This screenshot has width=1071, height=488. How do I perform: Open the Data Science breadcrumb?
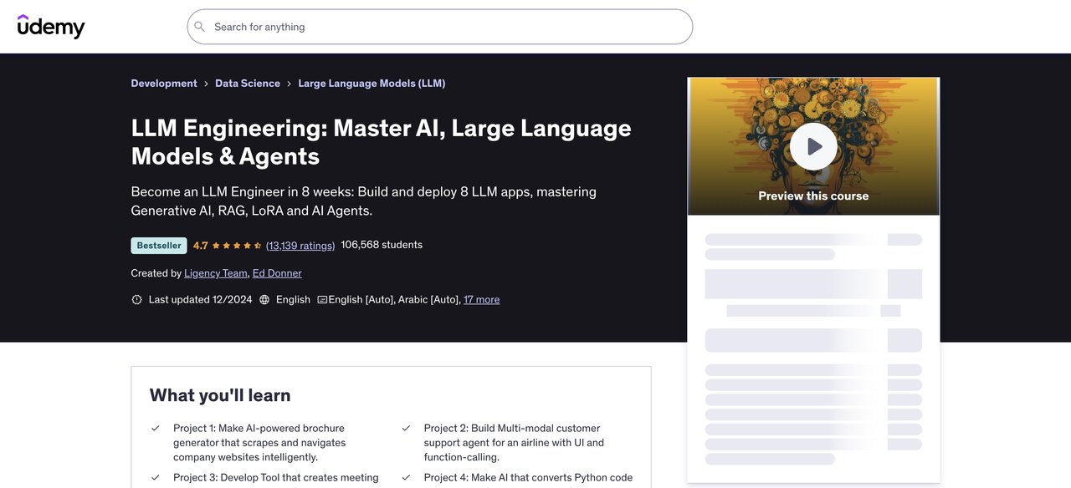[x=248, y=84]
